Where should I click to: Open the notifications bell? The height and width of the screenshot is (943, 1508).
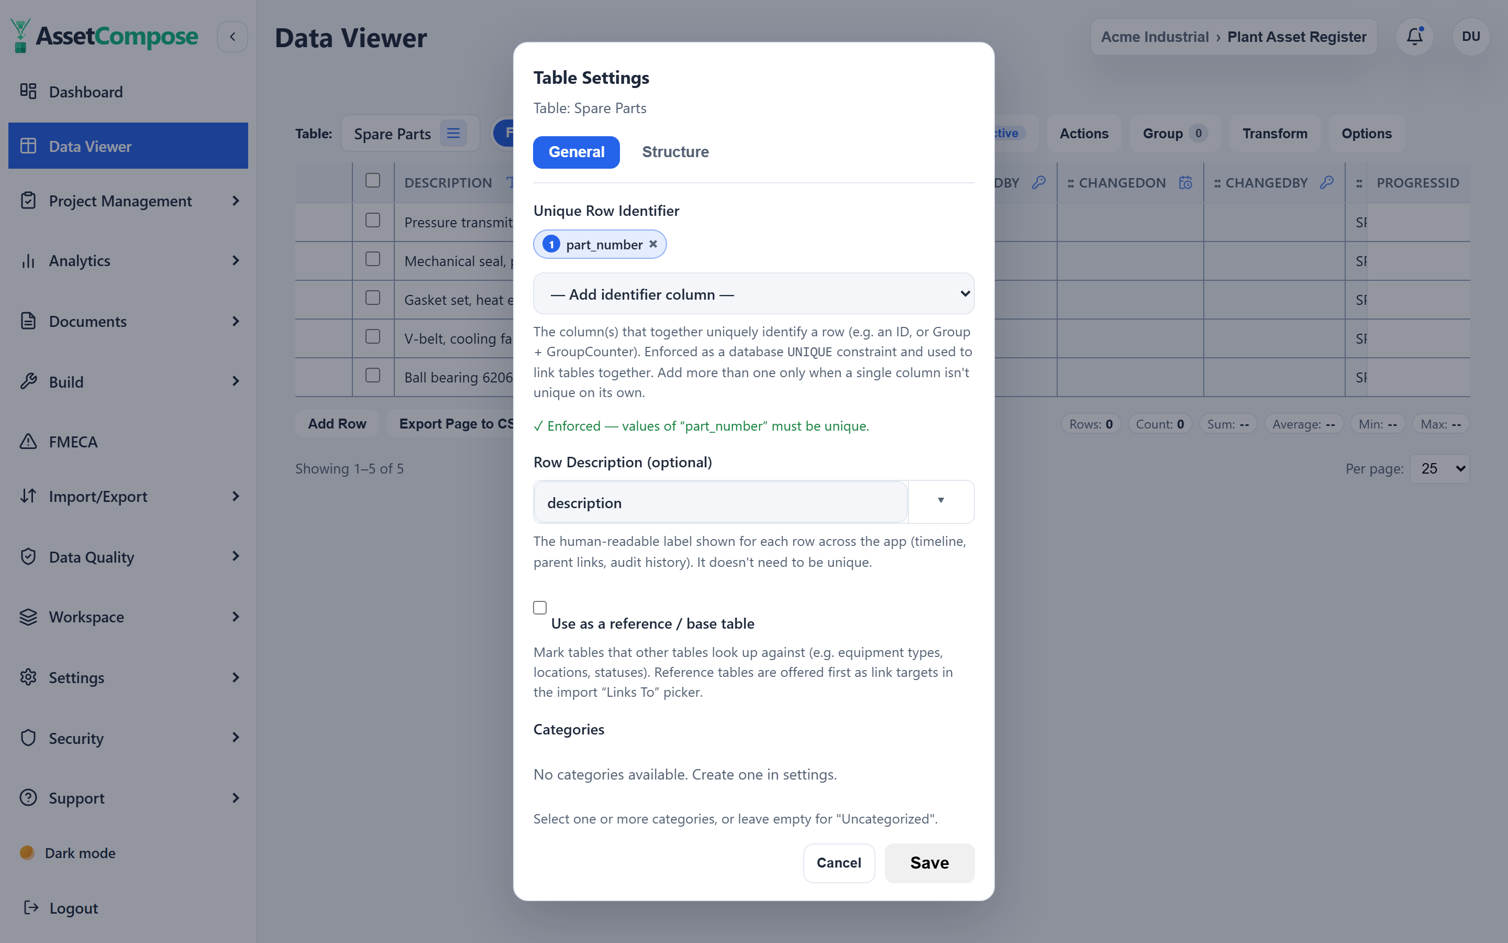point(1414,37)
